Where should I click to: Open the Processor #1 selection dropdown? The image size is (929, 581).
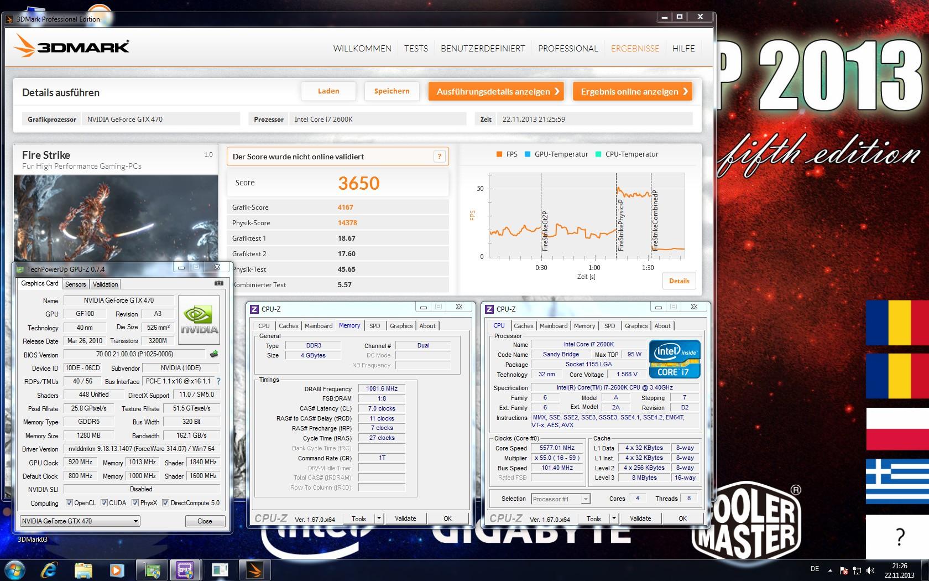tap(561, 499)
